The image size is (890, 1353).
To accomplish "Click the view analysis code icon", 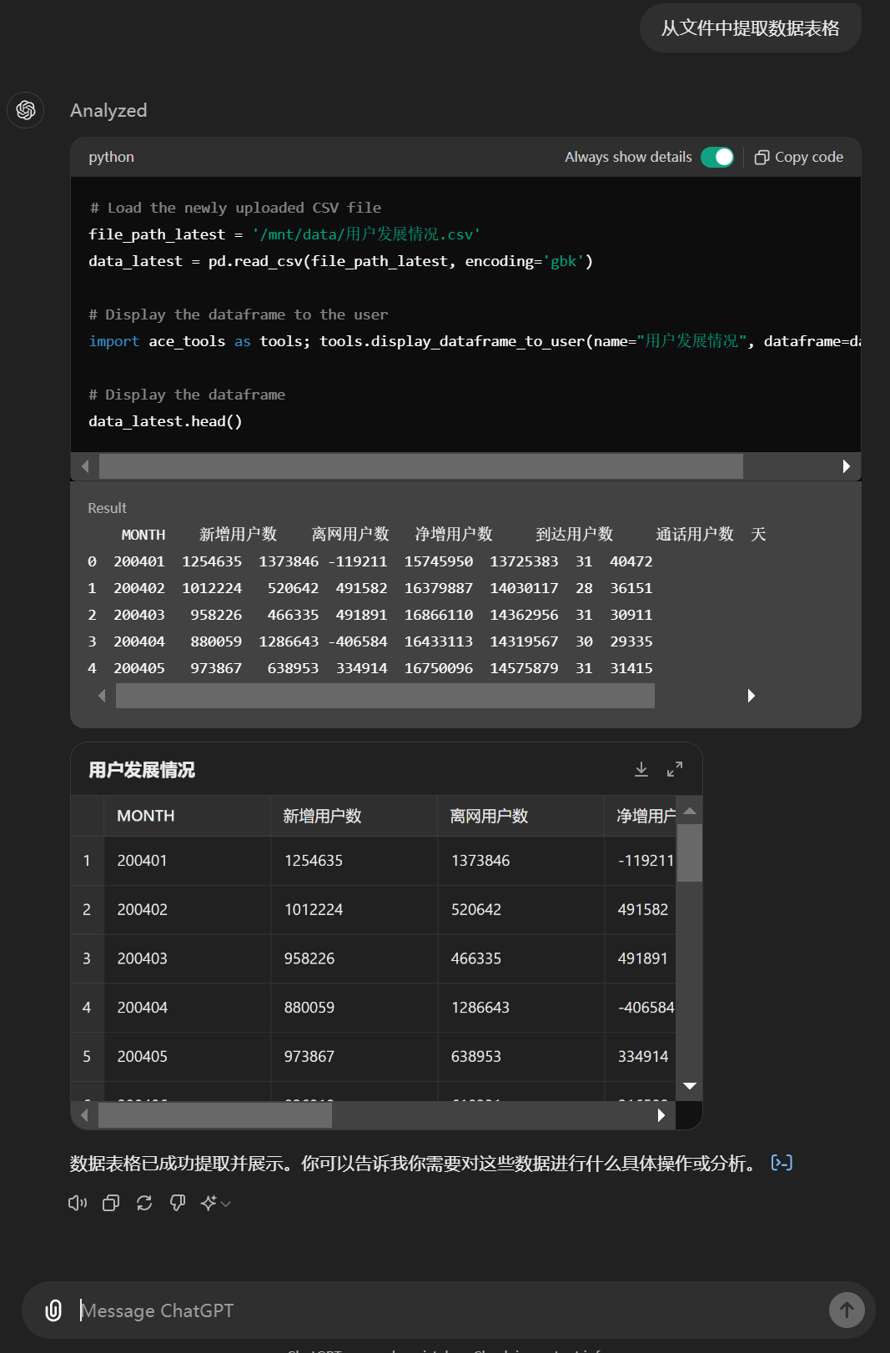I will [x=782, y=1163].
